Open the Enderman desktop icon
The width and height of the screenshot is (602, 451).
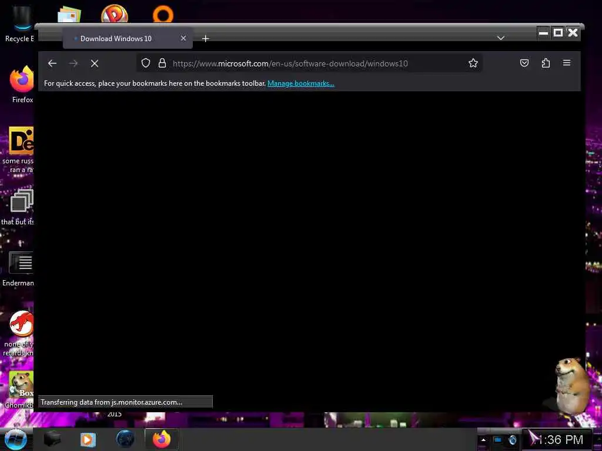click(x=18, y=269)
